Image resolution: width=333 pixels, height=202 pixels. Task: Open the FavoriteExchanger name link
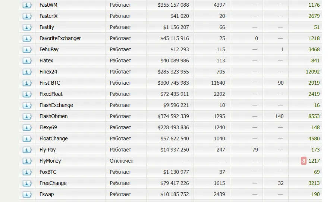tap(60, 38)
